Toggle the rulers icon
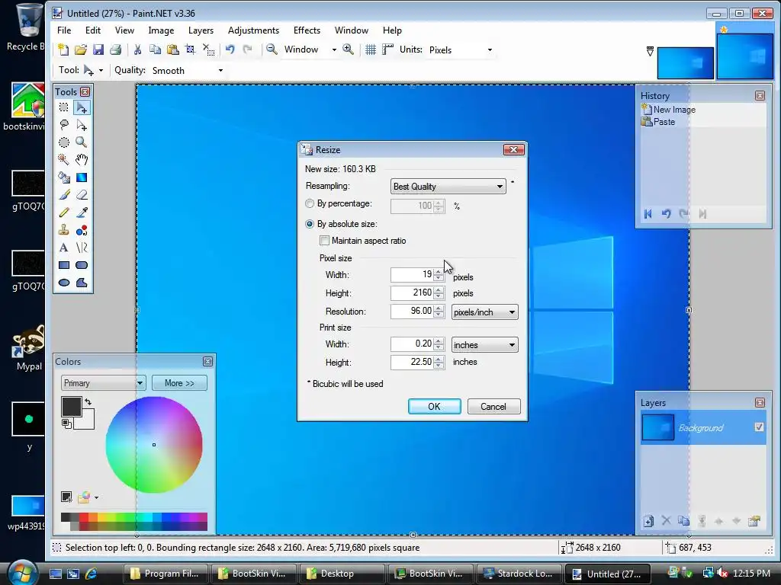Image resolution: width=781 pixels, height=585 pixels. point(387,50)
